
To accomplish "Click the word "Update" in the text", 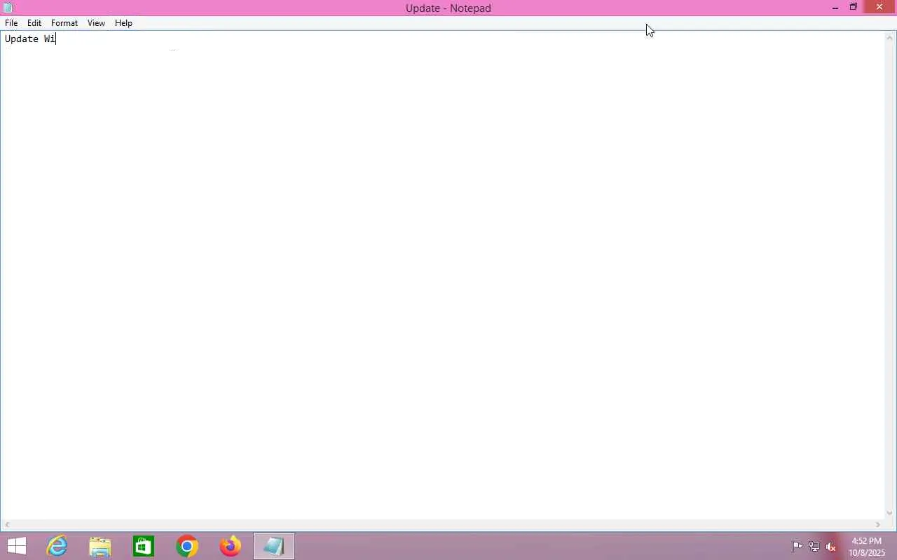I will point(22,39).
